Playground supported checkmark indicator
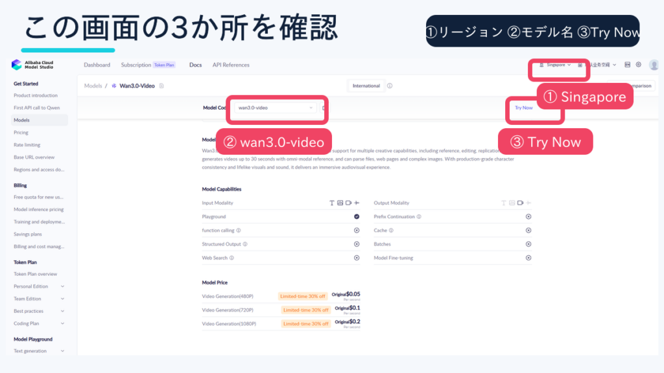The width and height of the screenshot is (664, 373). [x=357, y=216]
